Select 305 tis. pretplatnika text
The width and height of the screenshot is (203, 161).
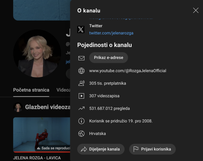tap(108, 83)
